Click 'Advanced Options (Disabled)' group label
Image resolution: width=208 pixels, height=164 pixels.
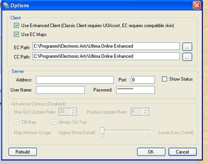(38, 104)
